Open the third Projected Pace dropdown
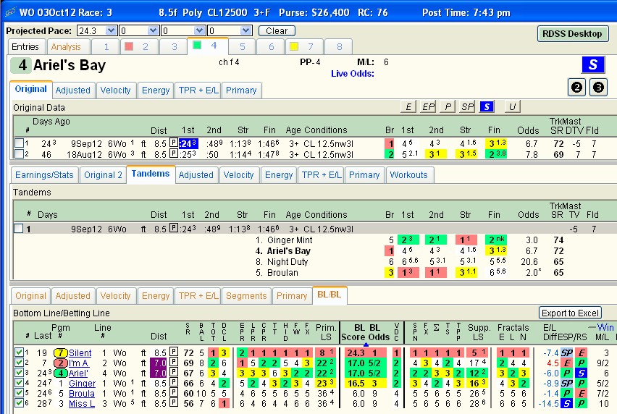 200,30
